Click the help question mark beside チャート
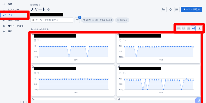This screenshot has height=103, width=206. point(49,9)
